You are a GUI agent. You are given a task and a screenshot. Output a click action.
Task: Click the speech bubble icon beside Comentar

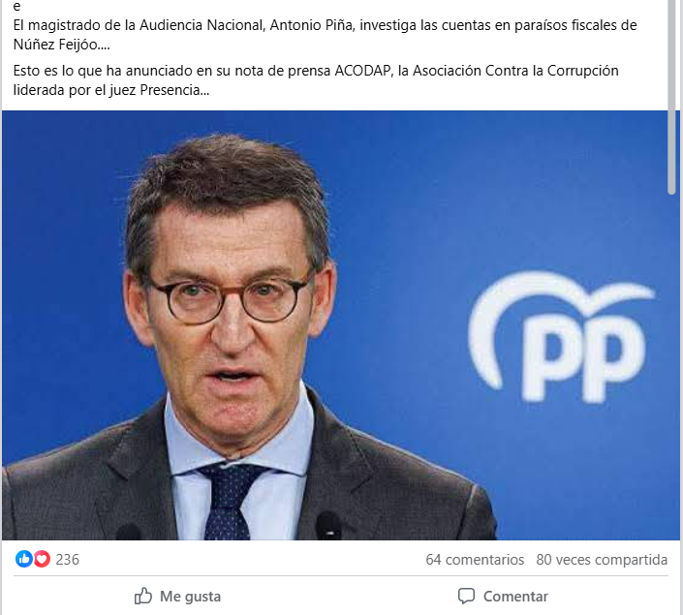click(466, 596)
